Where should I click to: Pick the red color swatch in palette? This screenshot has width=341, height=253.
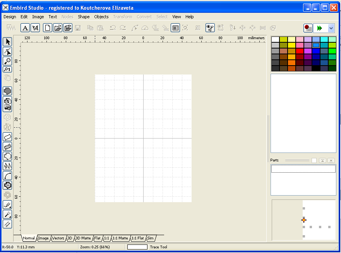coord(300,51)
